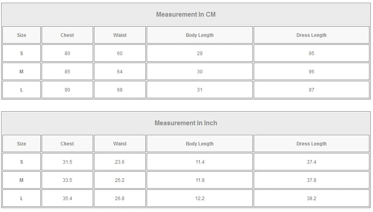This screenshot has width=373, height=212.
Task: Select size L cell in CM table
Action: click(22, 90)
